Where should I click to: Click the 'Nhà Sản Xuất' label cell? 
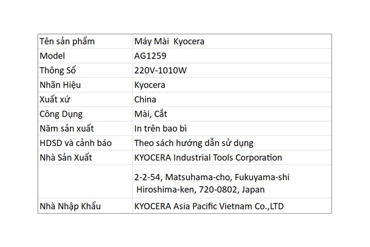[85, 158]
